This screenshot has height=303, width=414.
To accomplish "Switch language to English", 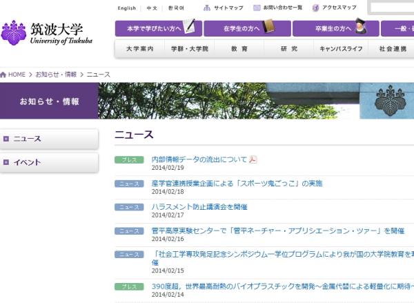I will point(127,8).
